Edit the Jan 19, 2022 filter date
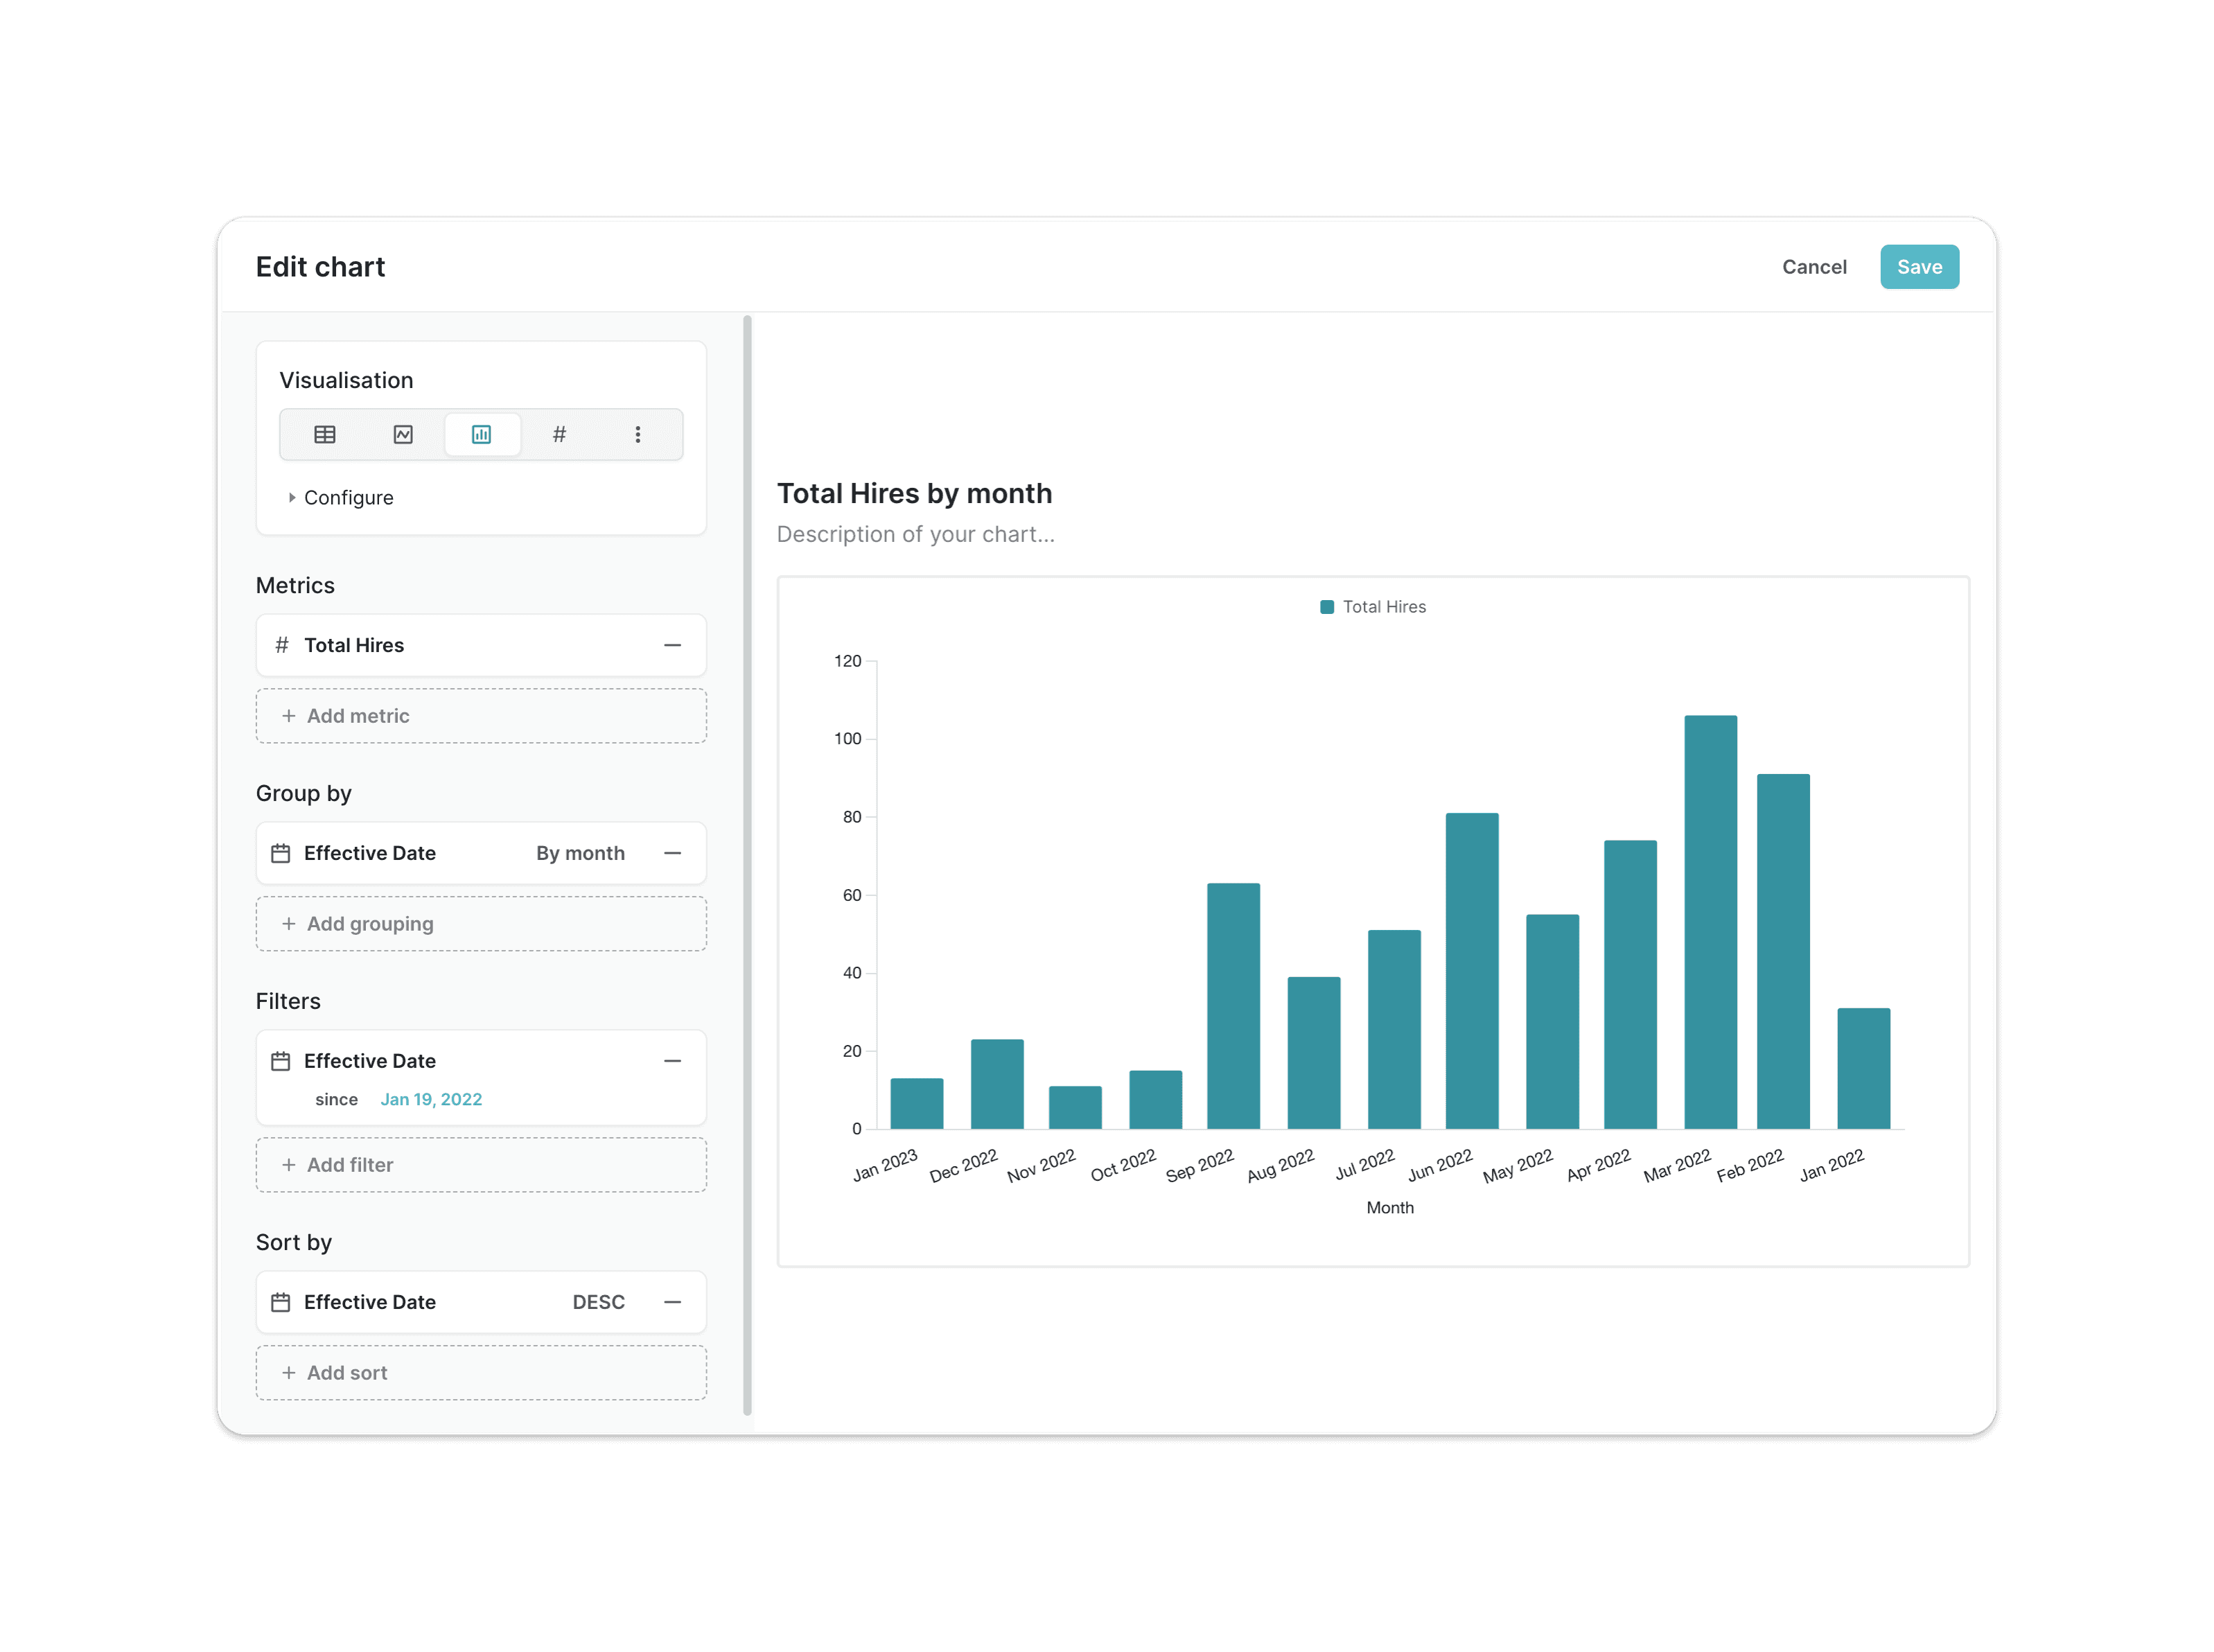 pos(431,1099)
